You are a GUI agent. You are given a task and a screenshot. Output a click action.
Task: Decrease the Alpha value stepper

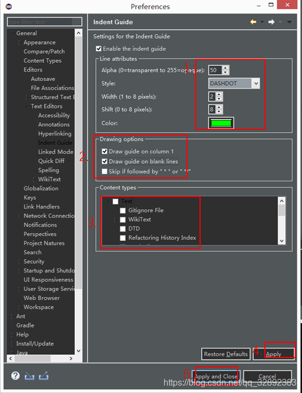pos(225,73)
